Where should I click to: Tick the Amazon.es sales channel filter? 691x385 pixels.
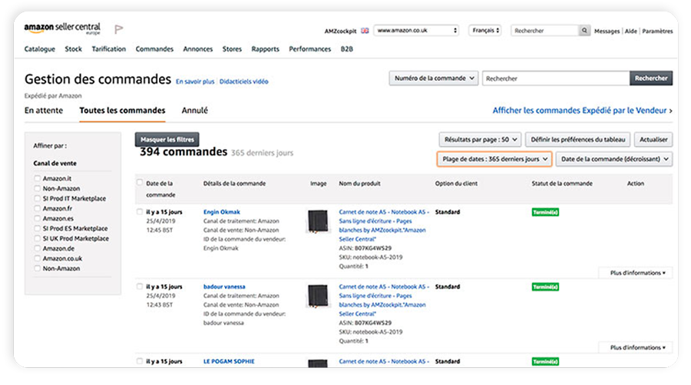(x=38, y=218)
